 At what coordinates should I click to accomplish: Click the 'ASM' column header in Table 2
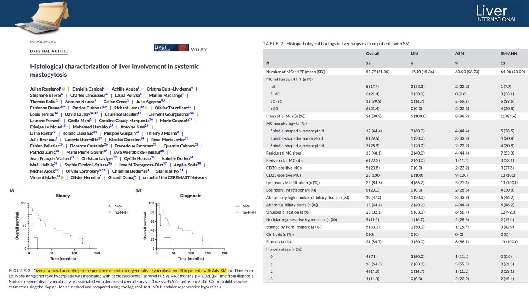(x=459, y=53)
